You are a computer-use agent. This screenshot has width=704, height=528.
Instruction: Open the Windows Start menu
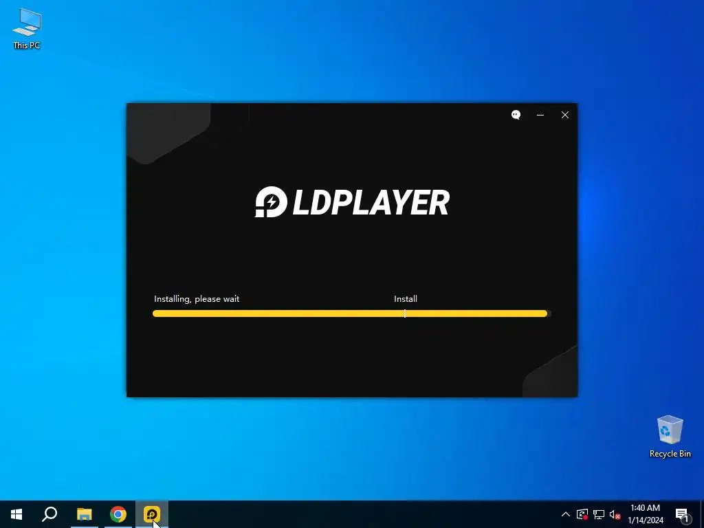16,514
